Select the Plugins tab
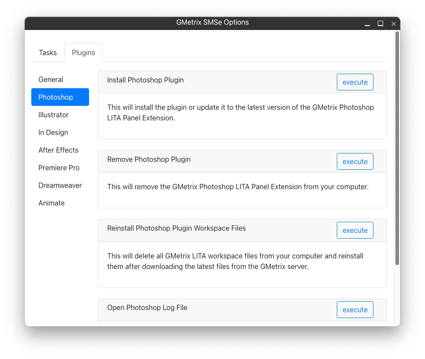 tap(83, 52)
